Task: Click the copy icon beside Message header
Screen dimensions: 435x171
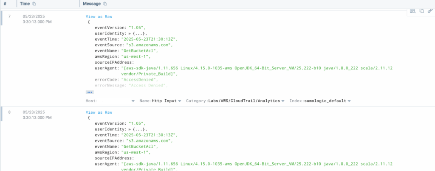Action: (105, 4)
